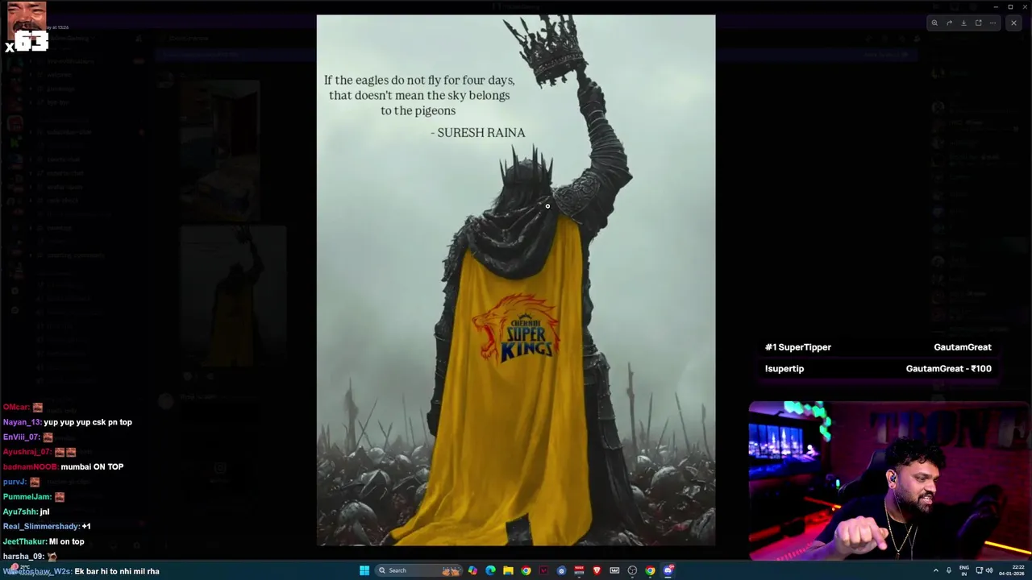Viewport: 1032px width, 580px height.
Task: Click the '!supertip' command text
Action: pyautogui.click(x=784, y=368)
